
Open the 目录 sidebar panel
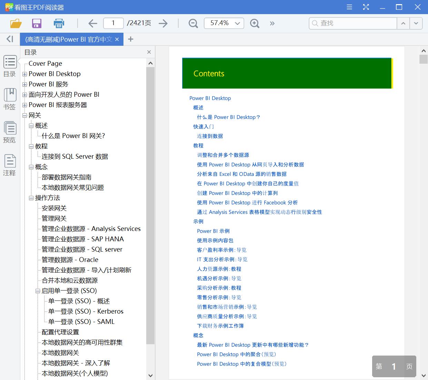click(x=10, y=66)
